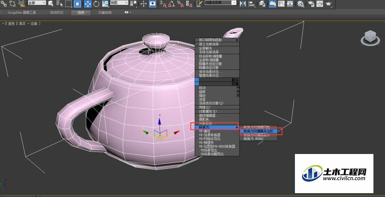The width and height of the screenshot is (385, 197).
Task: Choose the Rectangular Selection Region tool
Action: [x=68, y=4]
